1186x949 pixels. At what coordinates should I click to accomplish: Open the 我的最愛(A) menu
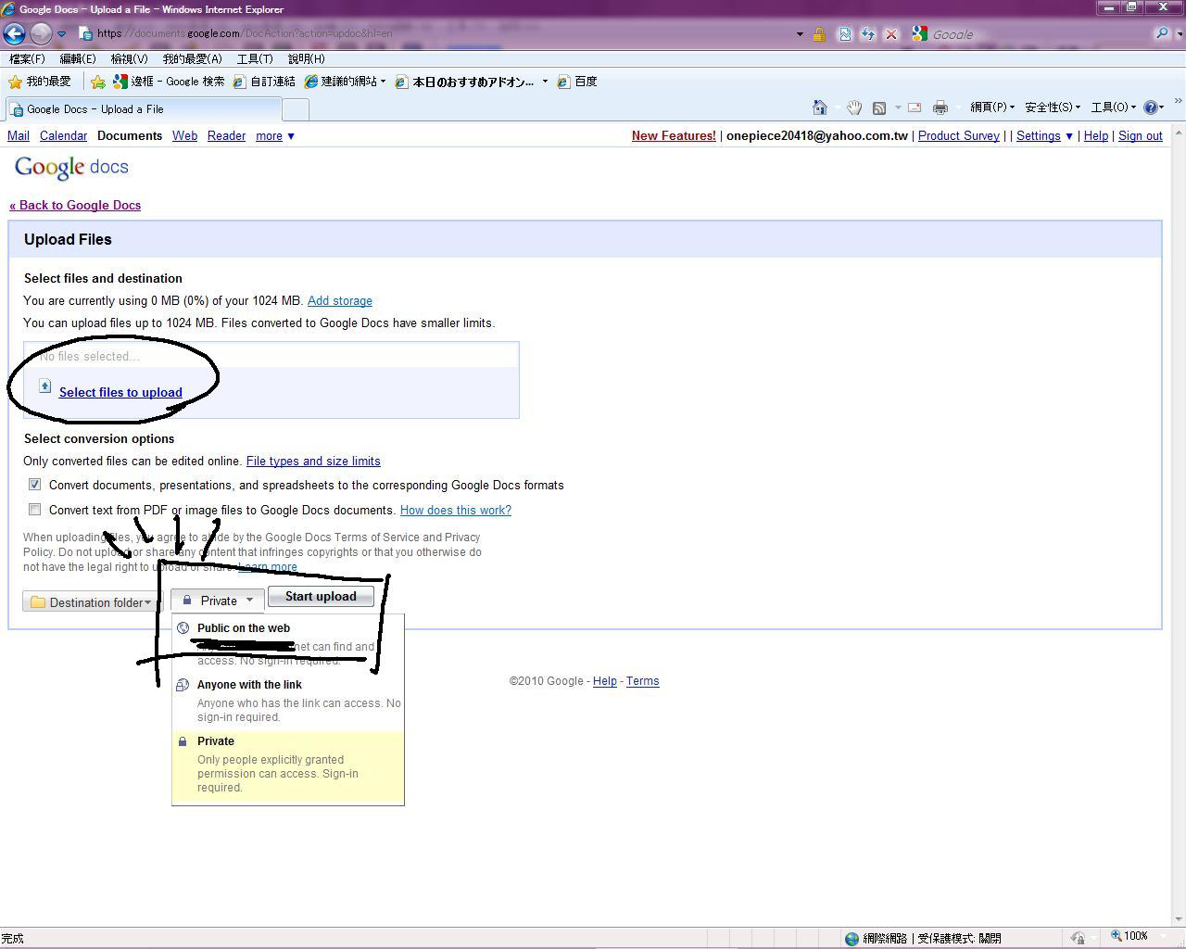pyautogui.click(x=193, y=58)
